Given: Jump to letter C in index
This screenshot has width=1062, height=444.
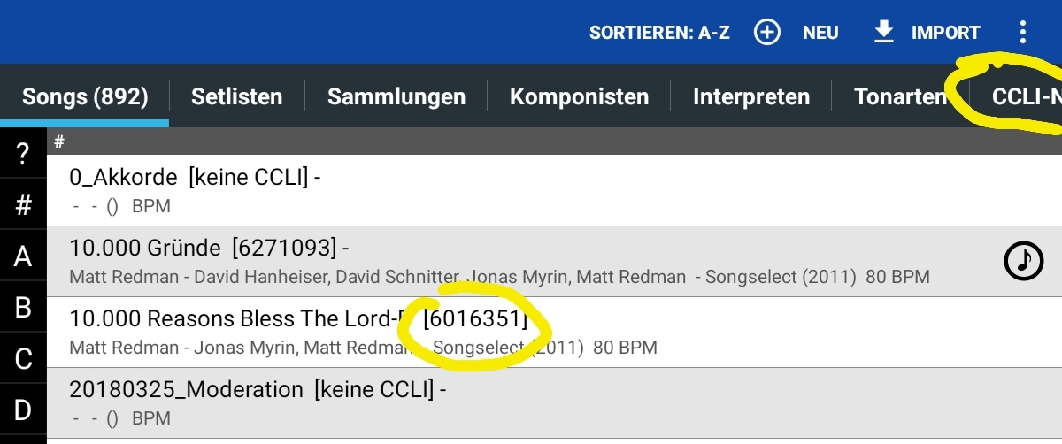Looking at the screenshot, I should [x=23, y=358].
